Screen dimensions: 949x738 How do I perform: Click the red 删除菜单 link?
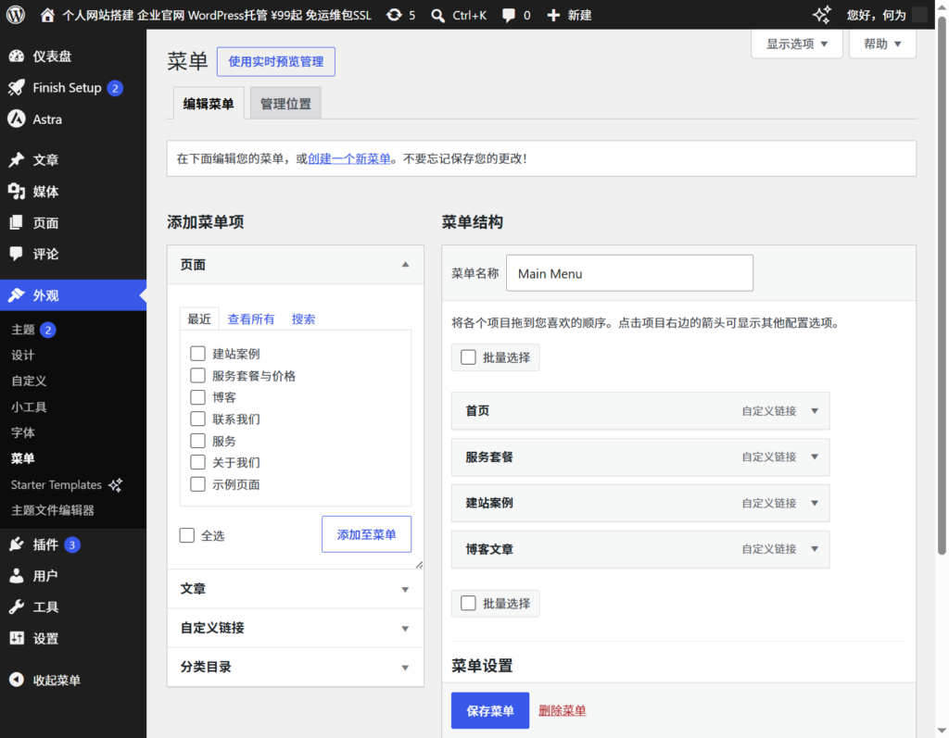(x=563, y=710)
